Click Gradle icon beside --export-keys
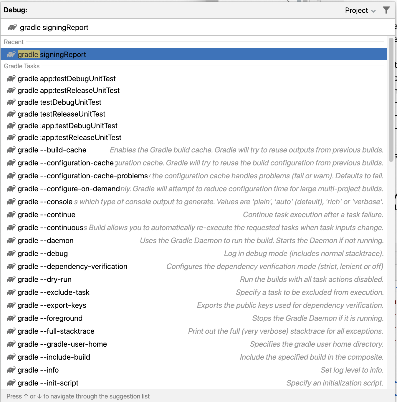 (x=11, y=305)
